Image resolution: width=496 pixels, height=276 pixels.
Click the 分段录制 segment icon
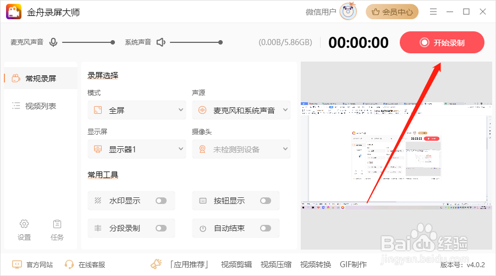(98, 228)
